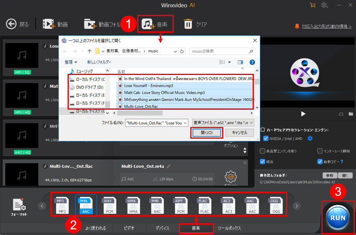Edit output name Multi-Love_Ost.m4a with the pencil

coord(169,166)
